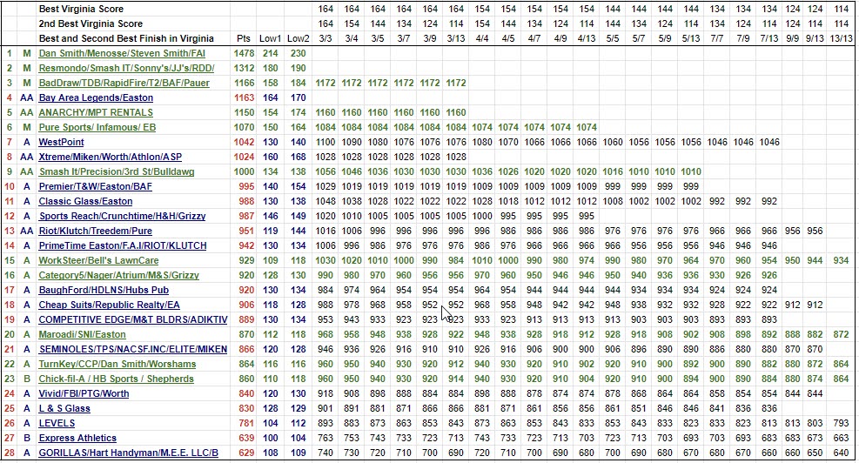
Task: Click 13/13 value 934 in WorkSteer row
Action: pyautogui.click(x=842, y=260)
